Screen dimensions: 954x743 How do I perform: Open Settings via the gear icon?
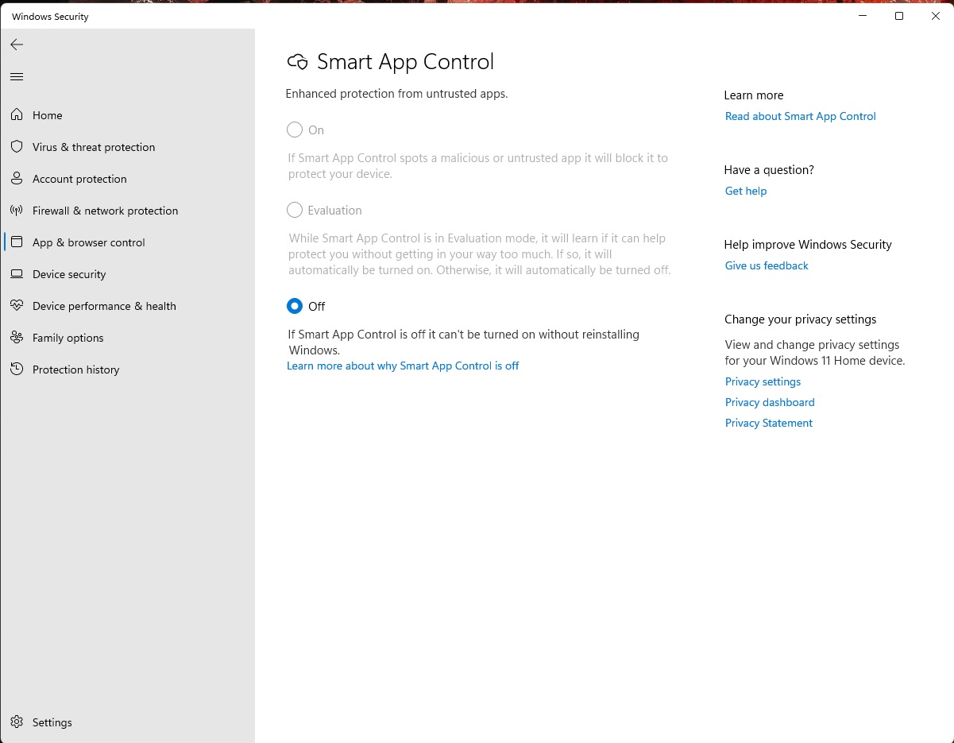pos(17,722)
